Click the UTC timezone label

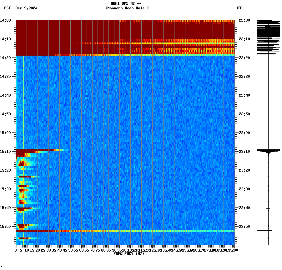(239, 8)
